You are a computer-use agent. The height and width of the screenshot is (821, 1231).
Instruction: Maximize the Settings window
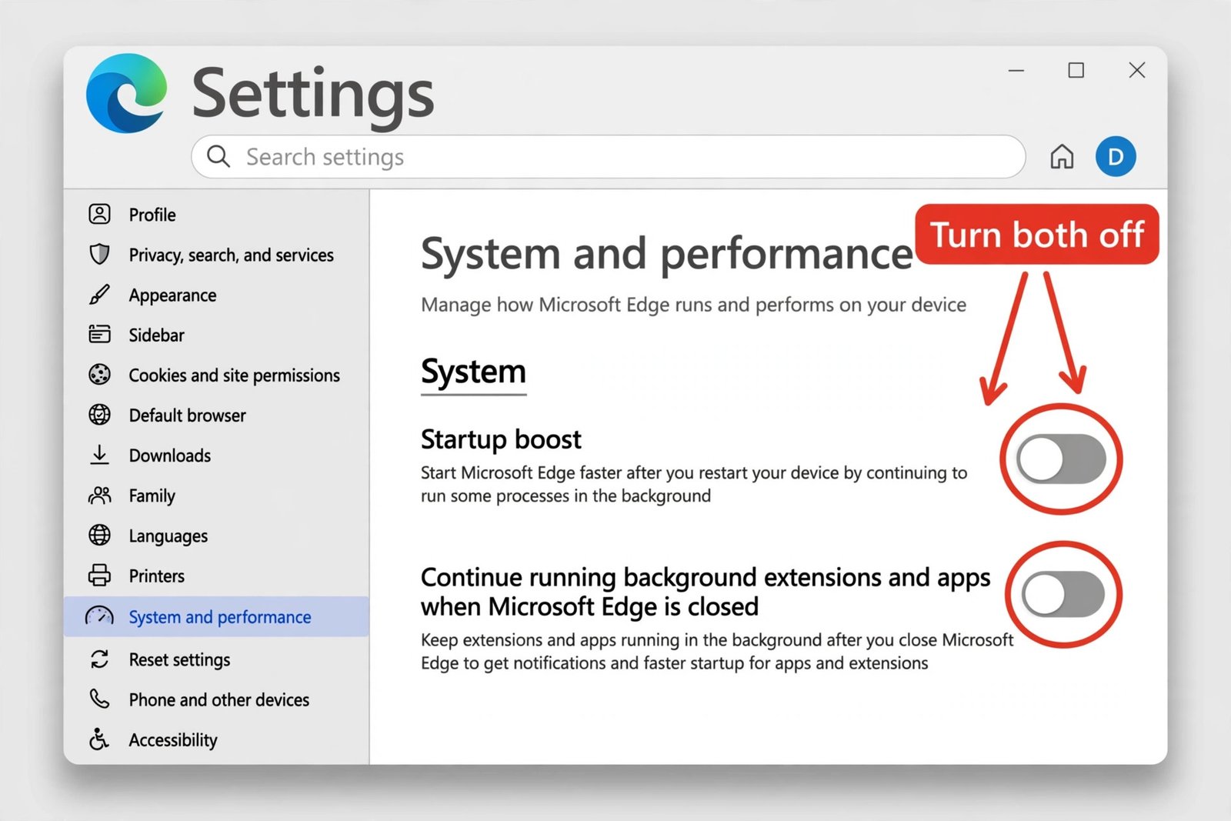1076,70
